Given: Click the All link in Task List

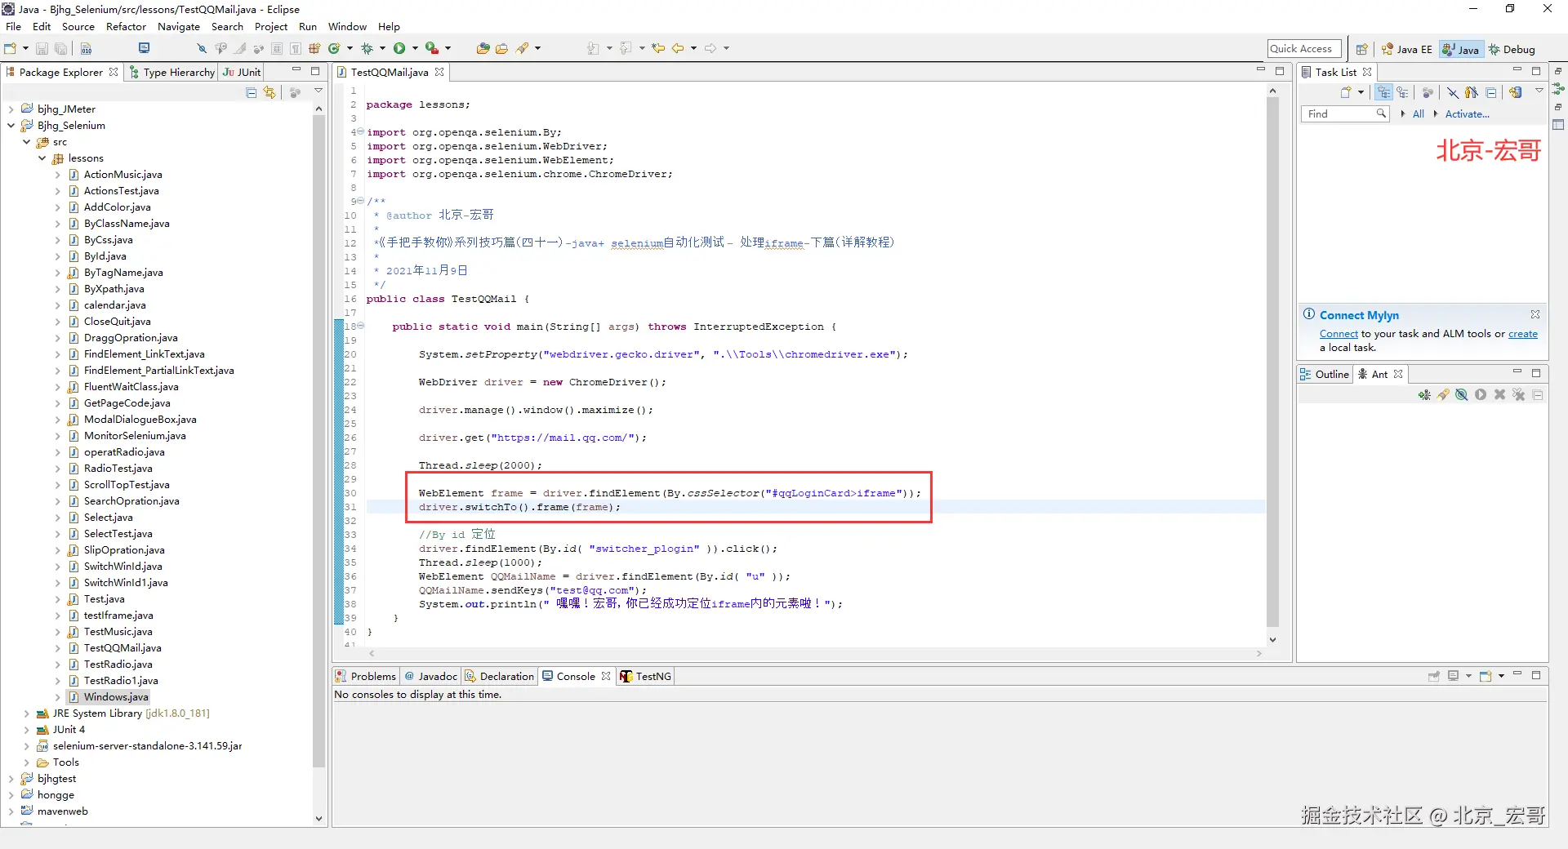Looking at the screenshot, I should (1418, 114).
